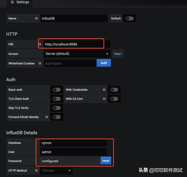Toggle the Default data source switch

tap(129, 18)
